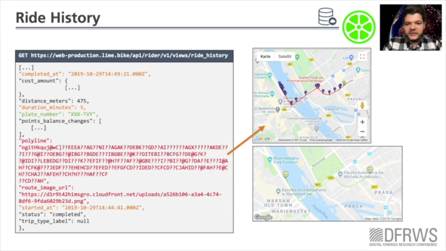This screenshot has width=446, height=251.
Task: Click the Szpital Praski map label
Action: (305, 79)
